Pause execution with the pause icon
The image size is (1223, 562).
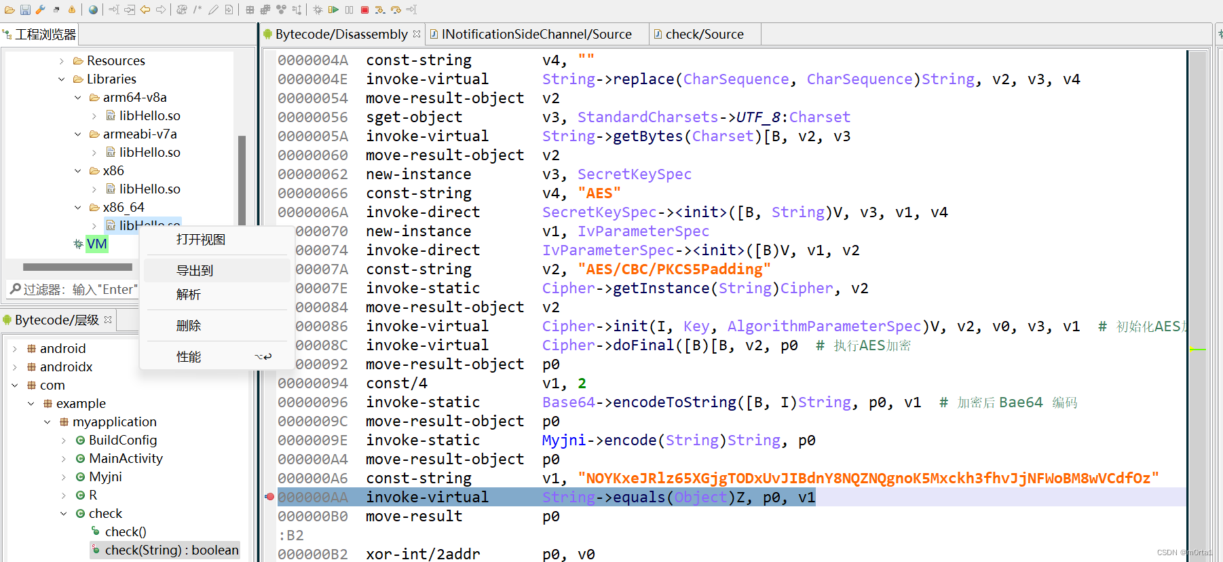(x=349, y=10)
